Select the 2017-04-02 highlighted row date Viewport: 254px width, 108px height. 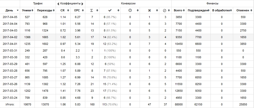click(x=10, y=37)
